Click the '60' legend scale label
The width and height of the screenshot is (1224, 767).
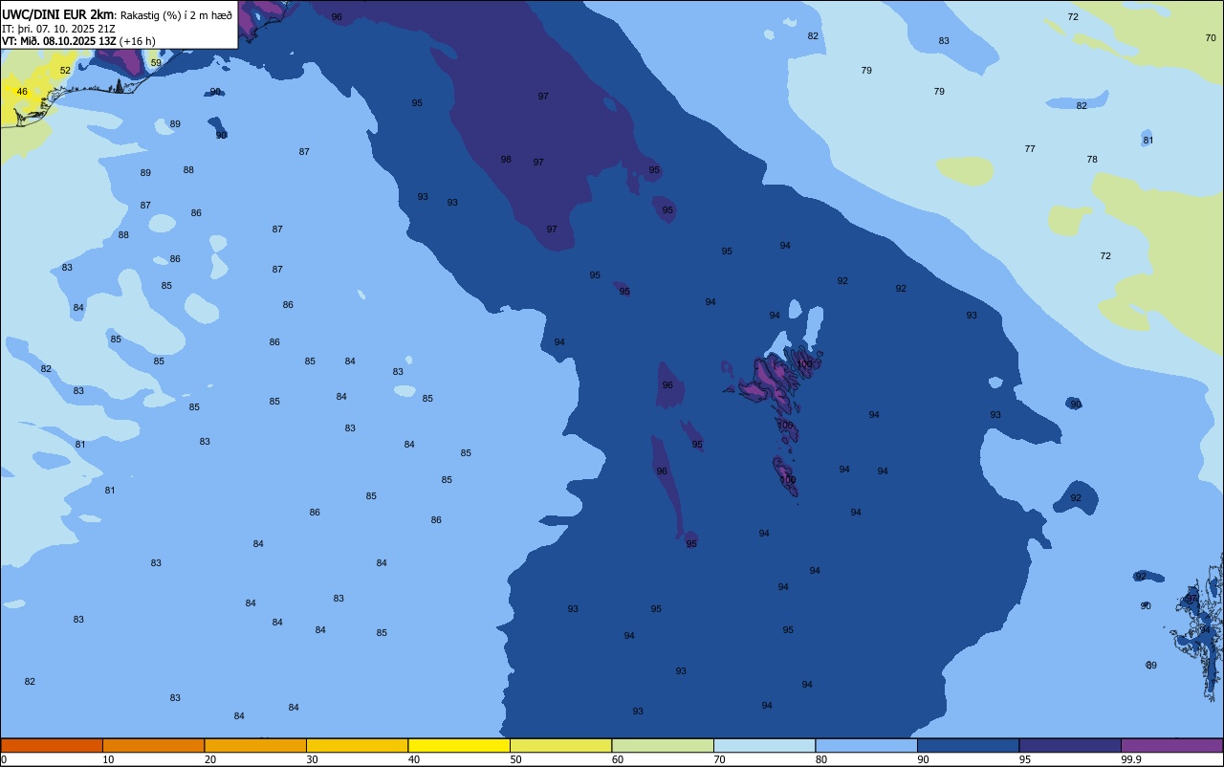(617, 759)
